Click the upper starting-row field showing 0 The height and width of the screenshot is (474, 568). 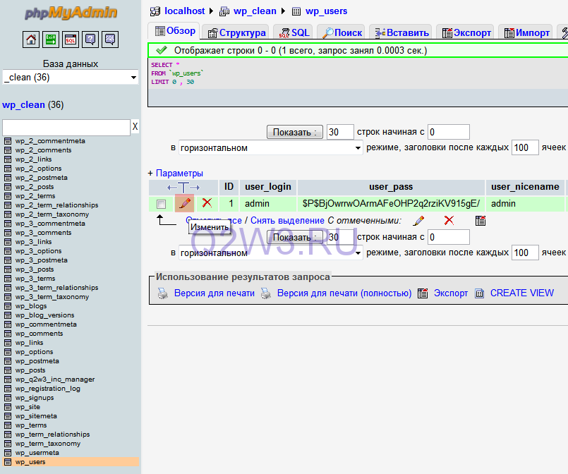[449, 132]
